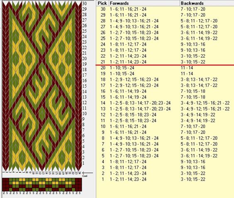Image resolution: width=234 pixels, height=198 pixels.
Task: Click the red divider line below pick 21
Action: 165,65
